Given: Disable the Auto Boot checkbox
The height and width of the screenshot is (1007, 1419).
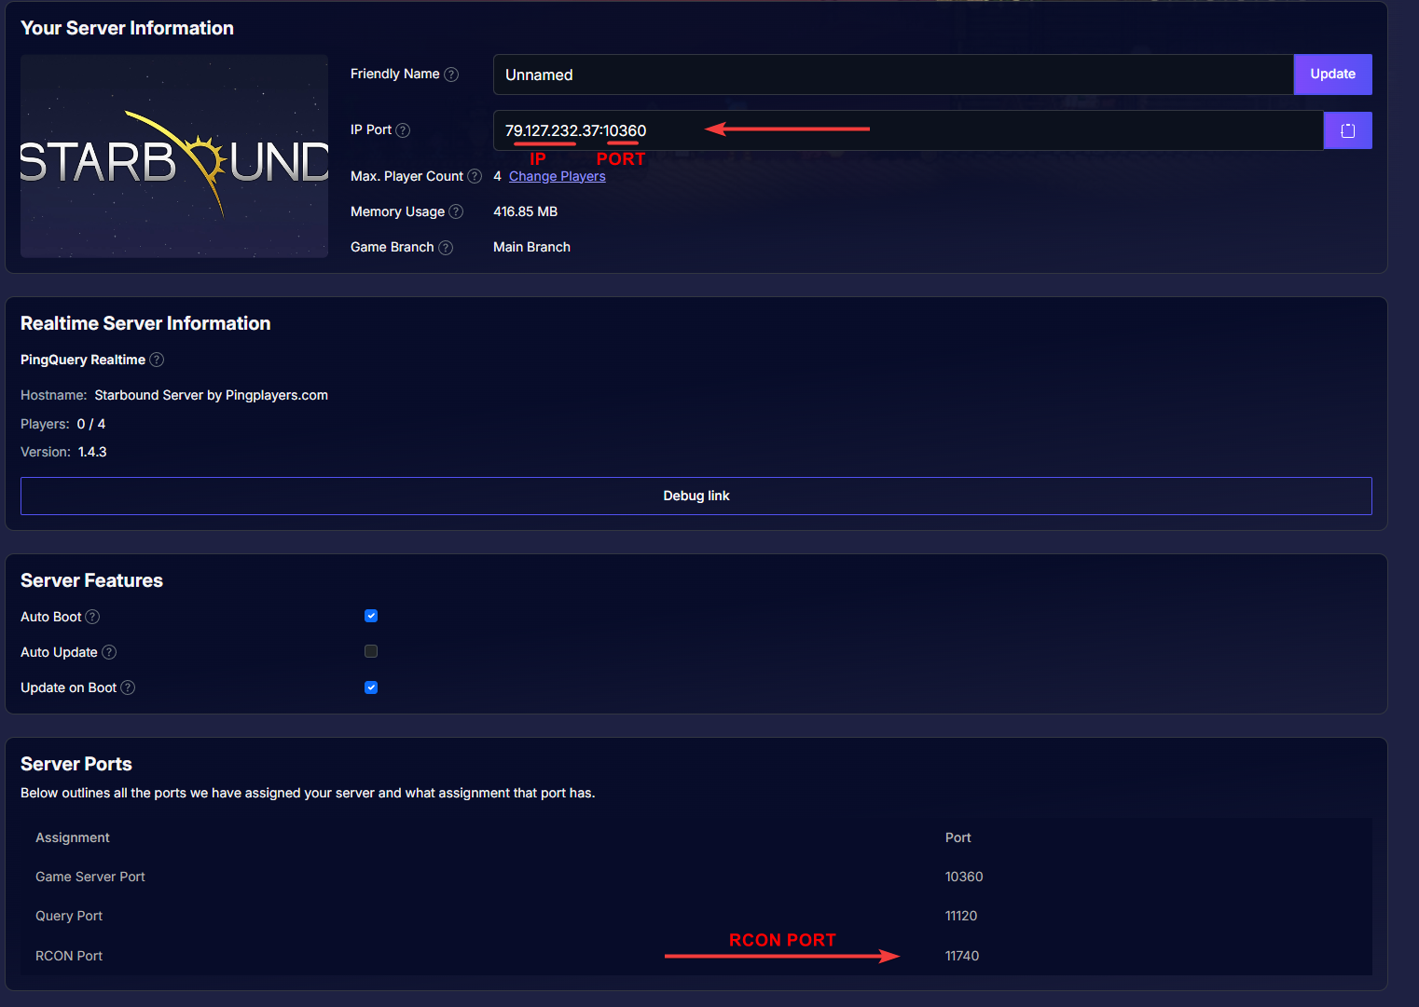Looking at the screenshot, I should point(371,616).
